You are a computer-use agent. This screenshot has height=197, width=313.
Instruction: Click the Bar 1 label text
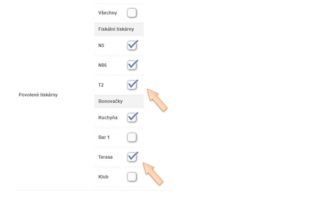(x=104, y=137)
